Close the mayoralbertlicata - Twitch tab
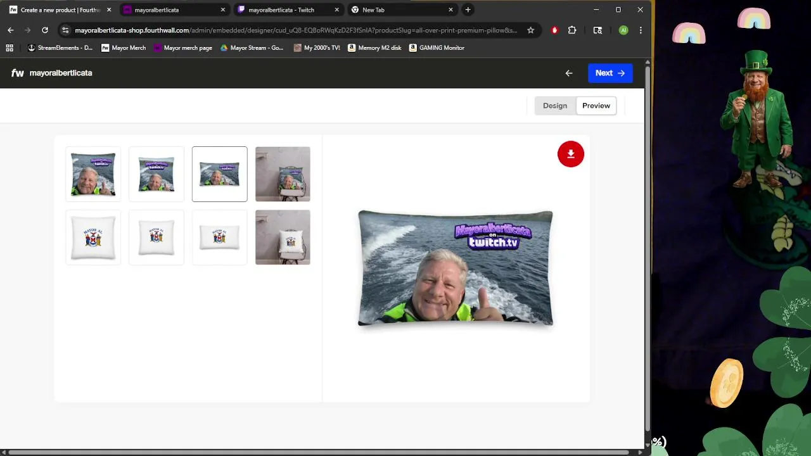Screen dimensions: 811x456 (337, 9)
